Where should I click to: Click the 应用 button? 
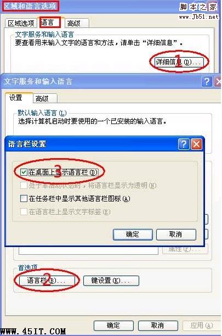pyautogui.click(x=201, y=326)
